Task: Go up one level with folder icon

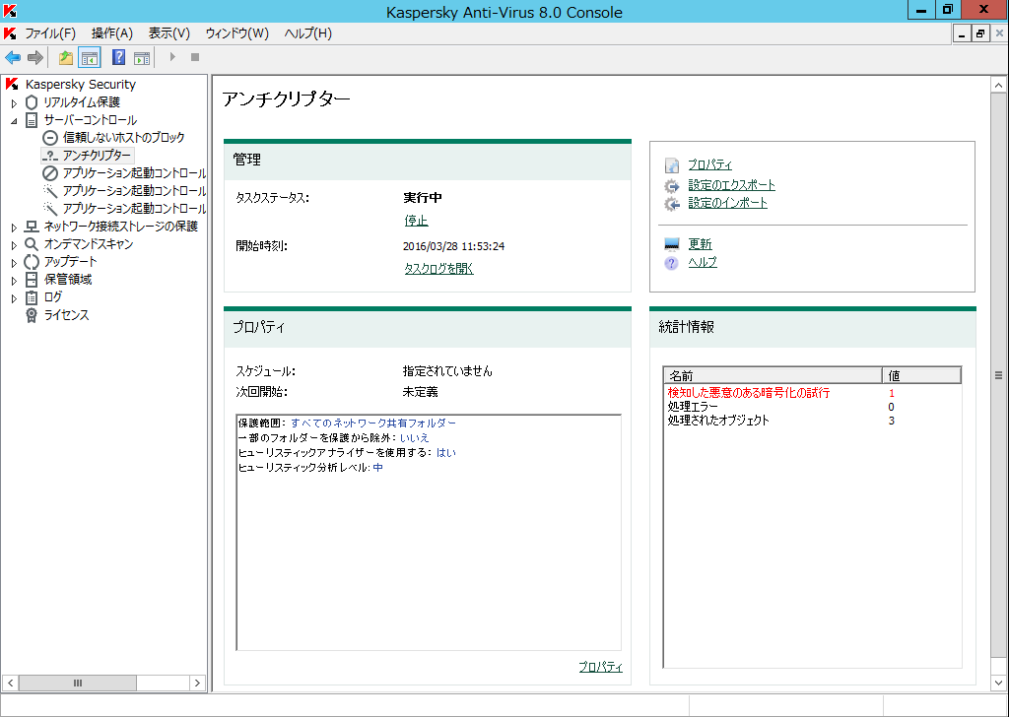Action: [x=66, y=58]
